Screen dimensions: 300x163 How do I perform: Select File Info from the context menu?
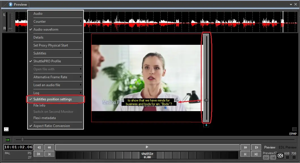39,105
